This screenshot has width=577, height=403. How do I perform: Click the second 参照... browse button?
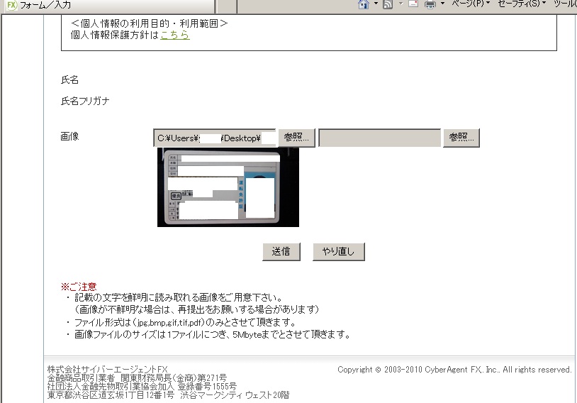[x=461, y=138]
